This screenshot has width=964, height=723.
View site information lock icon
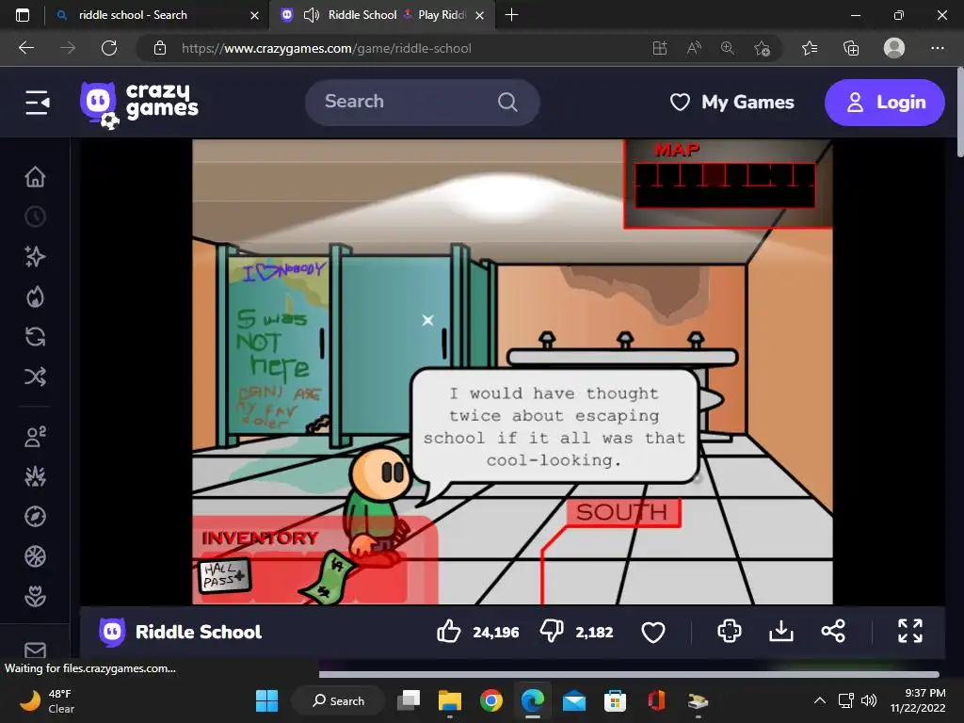tap(160, 48)
